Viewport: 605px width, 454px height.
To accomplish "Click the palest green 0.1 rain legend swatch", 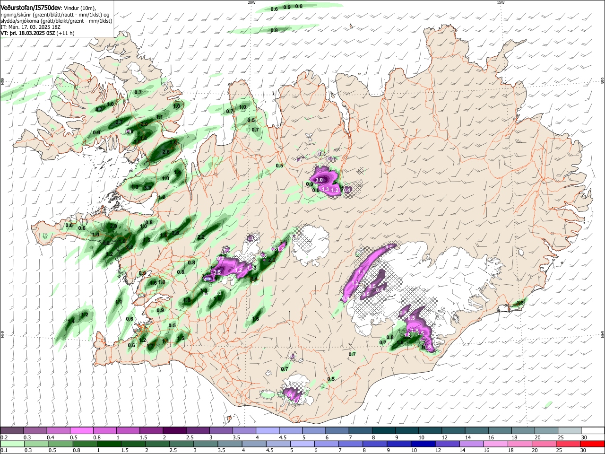I will 12,444.
